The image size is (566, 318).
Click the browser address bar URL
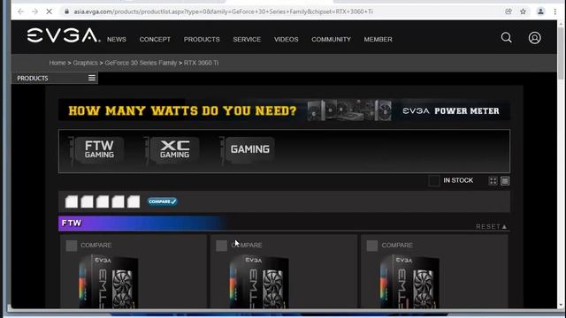pyautogui.click(x=223, y=11)
